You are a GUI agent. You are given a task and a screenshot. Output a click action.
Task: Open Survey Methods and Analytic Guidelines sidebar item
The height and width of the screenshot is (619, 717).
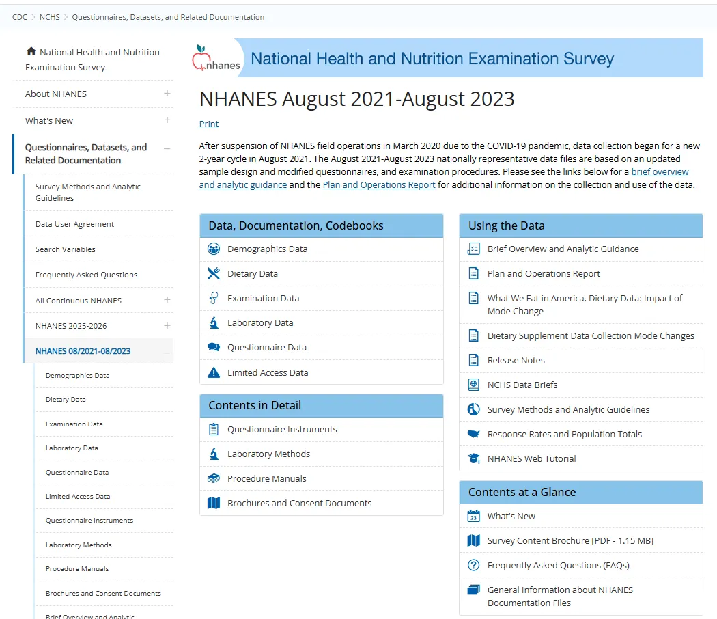(88, 192)
